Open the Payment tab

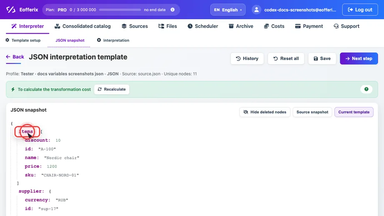coord(309,26)
